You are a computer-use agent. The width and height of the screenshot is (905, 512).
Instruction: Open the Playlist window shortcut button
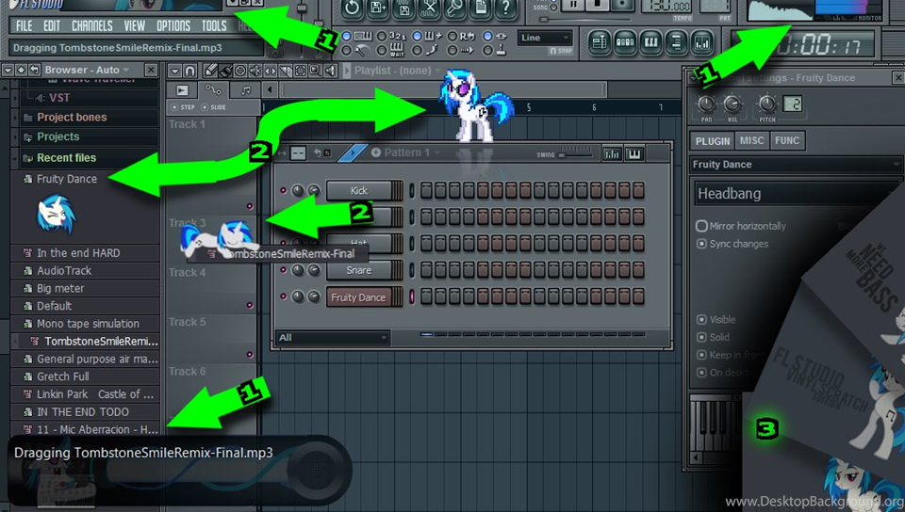pyautogui.click(x=600, y=42)
